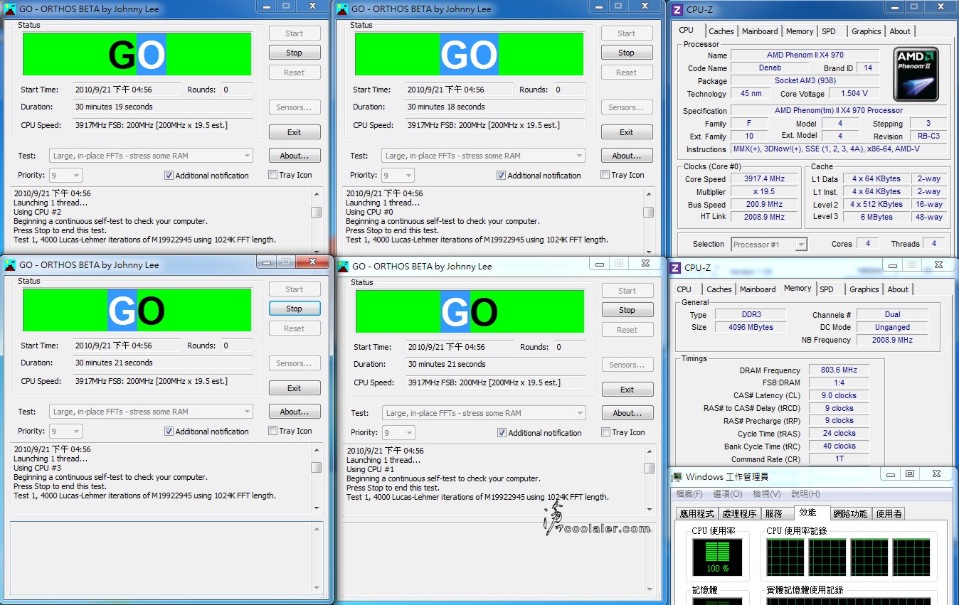Click Exit in the CPU #1 ORTHOS window
959x605 pixels.
[627, 390]
